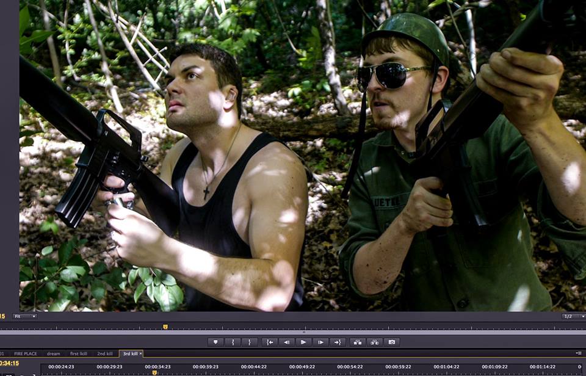
Task: Click the Lift button
Action: click(x=357, y=342)
